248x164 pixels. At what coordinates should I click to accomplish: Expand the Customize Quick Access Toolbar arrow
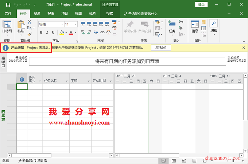click(x=35, y=5)
